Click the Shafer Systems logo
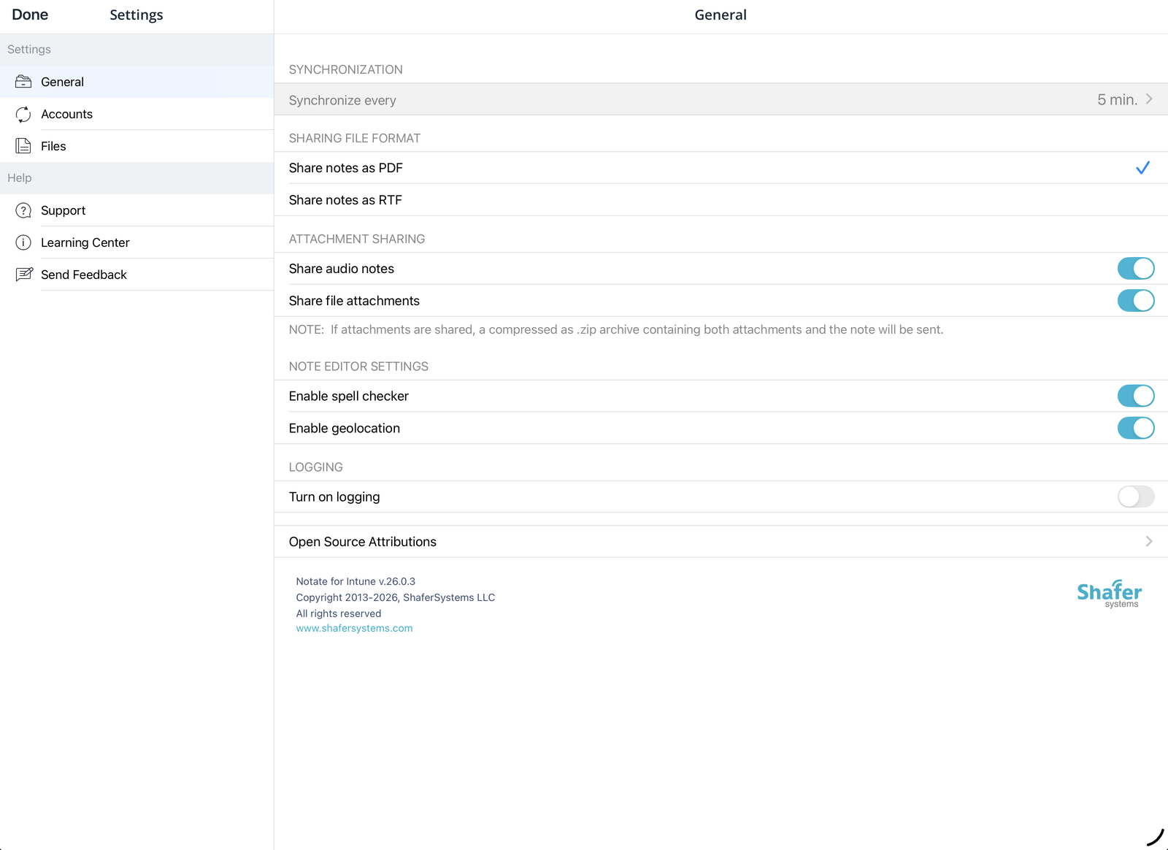Screen dimensions: 1168x850 click(x=1109, y=594)
